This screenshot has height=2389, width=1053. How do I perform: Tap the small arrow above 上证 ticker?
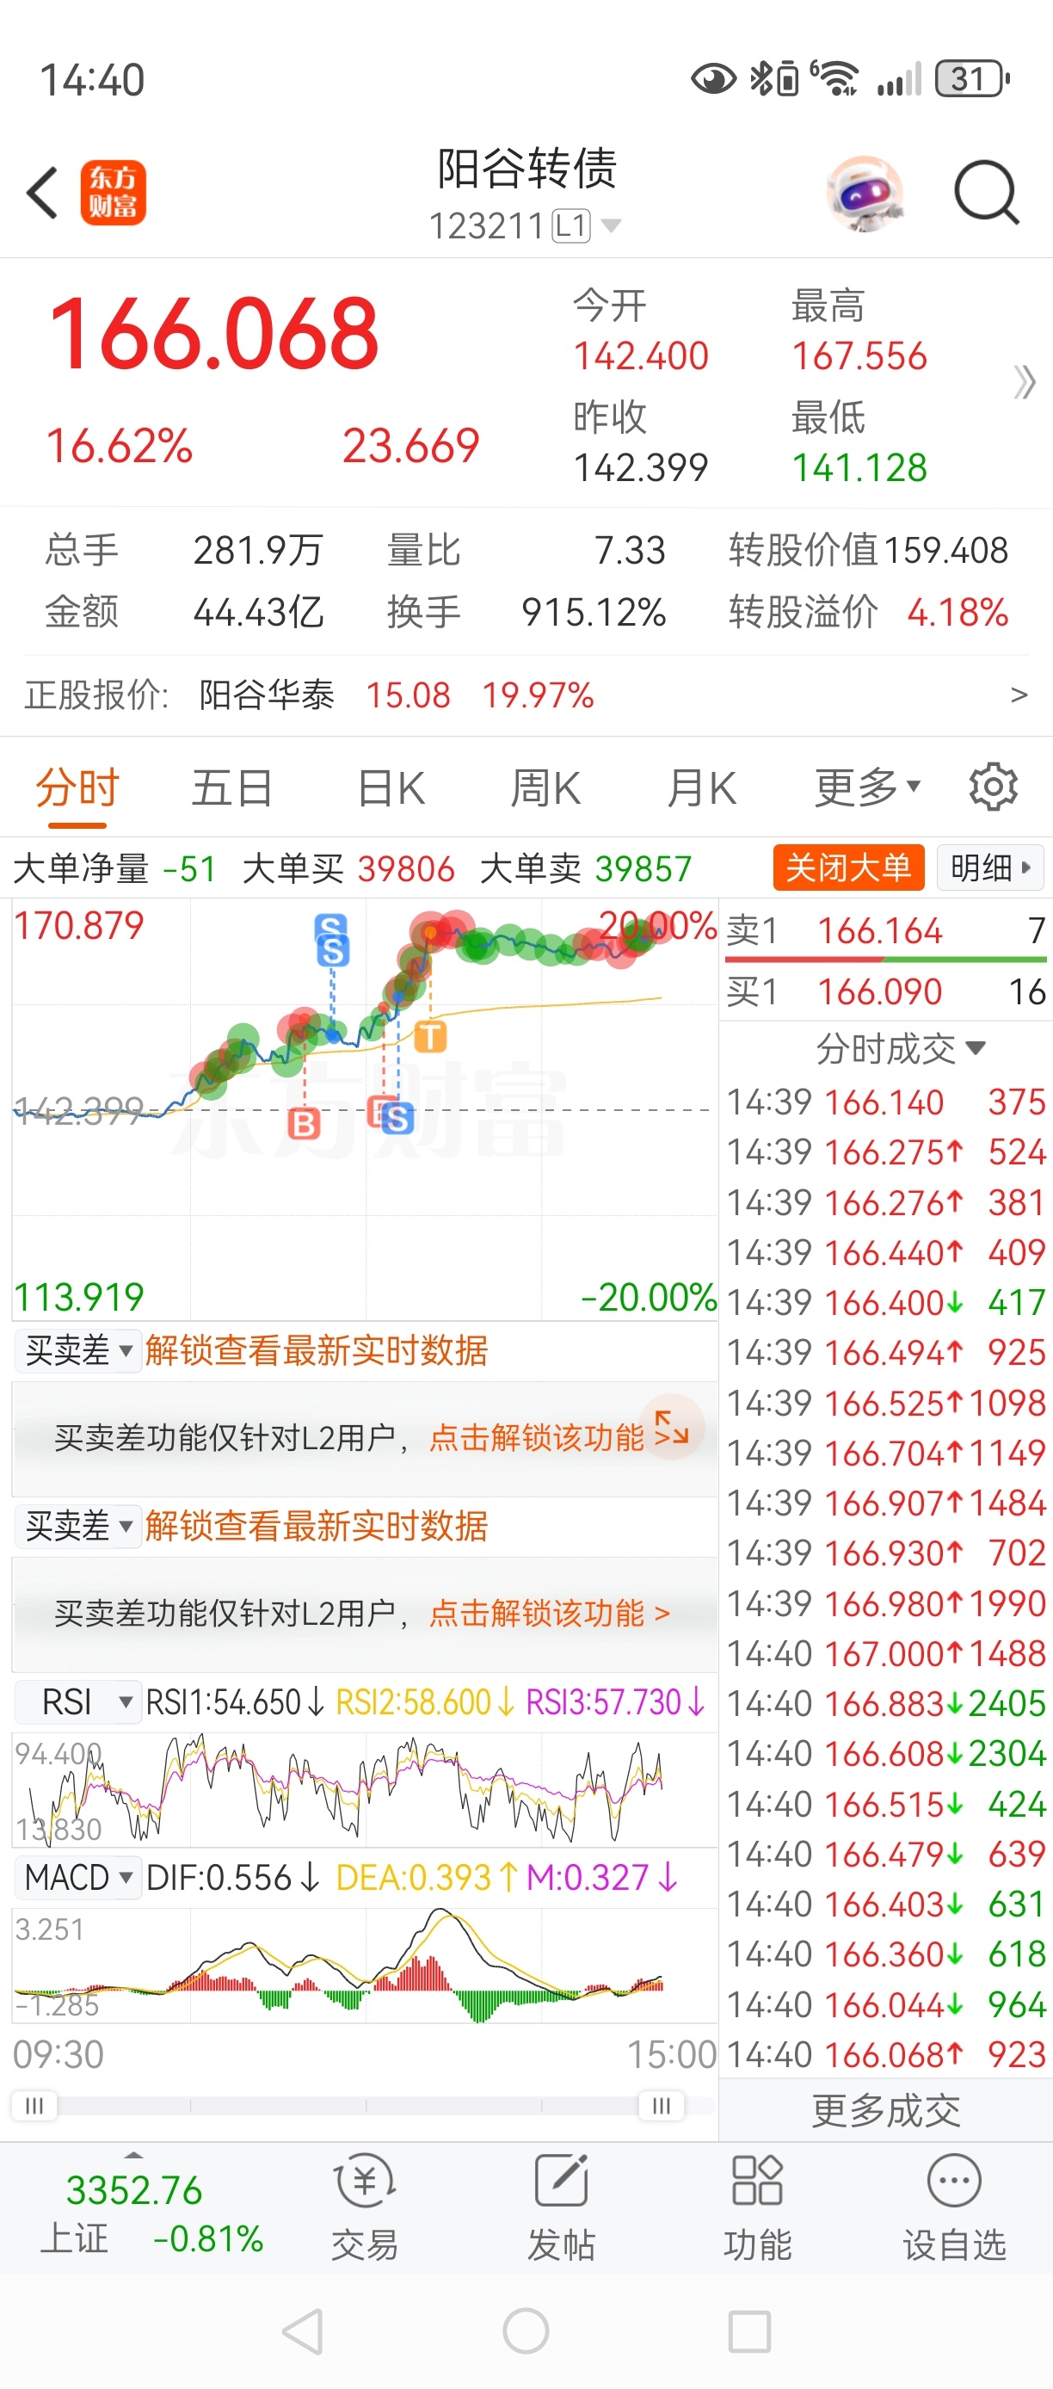(x=134, y=2155)
